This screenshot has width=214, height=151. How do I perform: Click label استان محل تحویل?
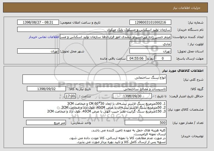(190, 51)
